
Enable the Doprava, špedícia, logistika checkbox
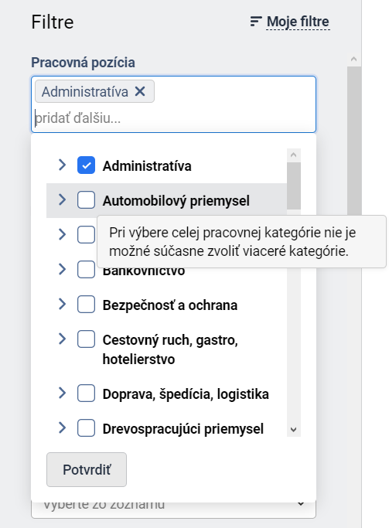pos(86,393)
